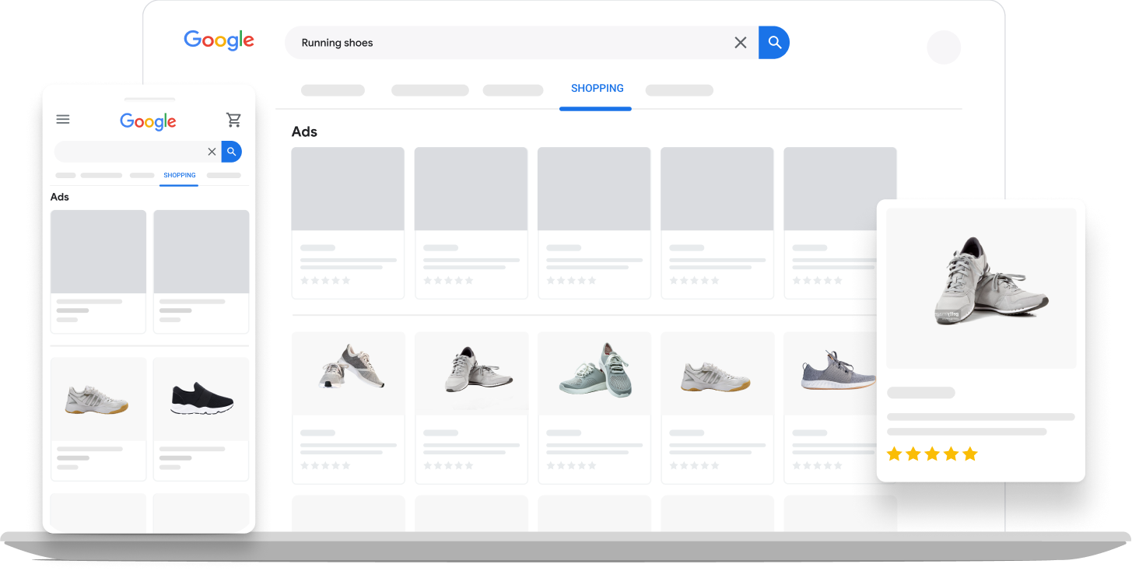The image size is (1132, 571).
Task: Click the five gold stars rating
Action: click(x=932, y=454)
